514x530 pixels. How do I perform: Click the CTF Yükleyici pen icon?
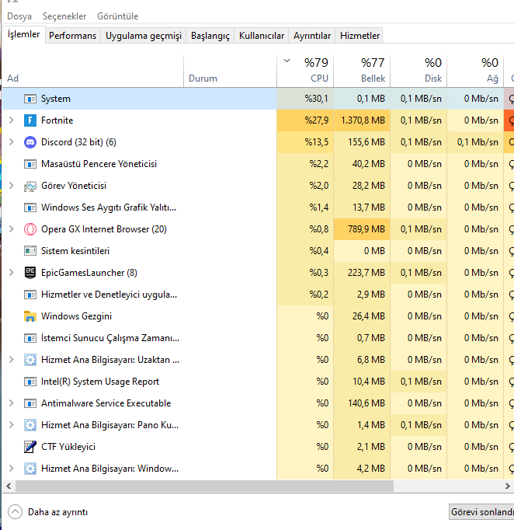point(30,447)
